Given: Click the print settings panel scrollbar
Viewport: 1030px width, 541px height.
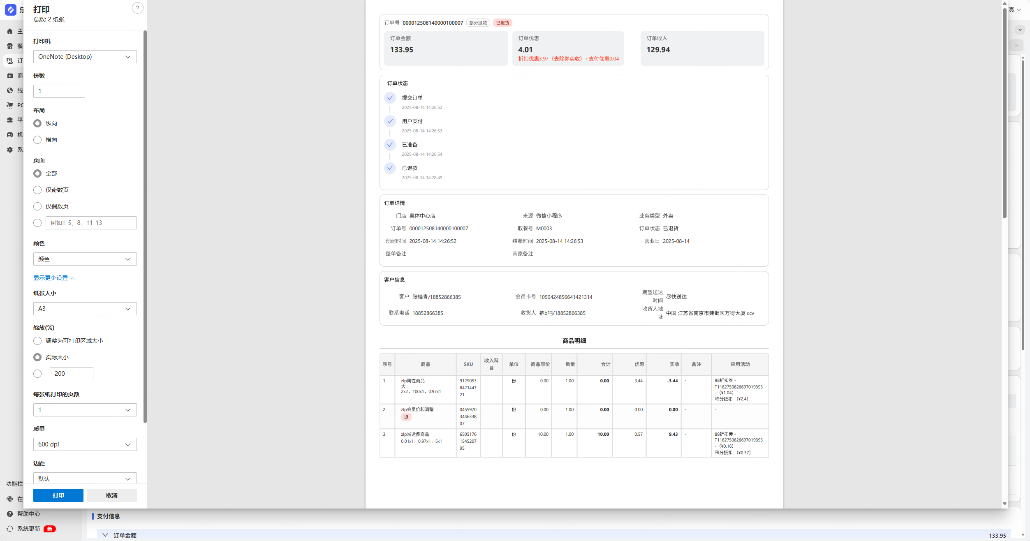Looking at the screenshot, I should tap(145, 226).
